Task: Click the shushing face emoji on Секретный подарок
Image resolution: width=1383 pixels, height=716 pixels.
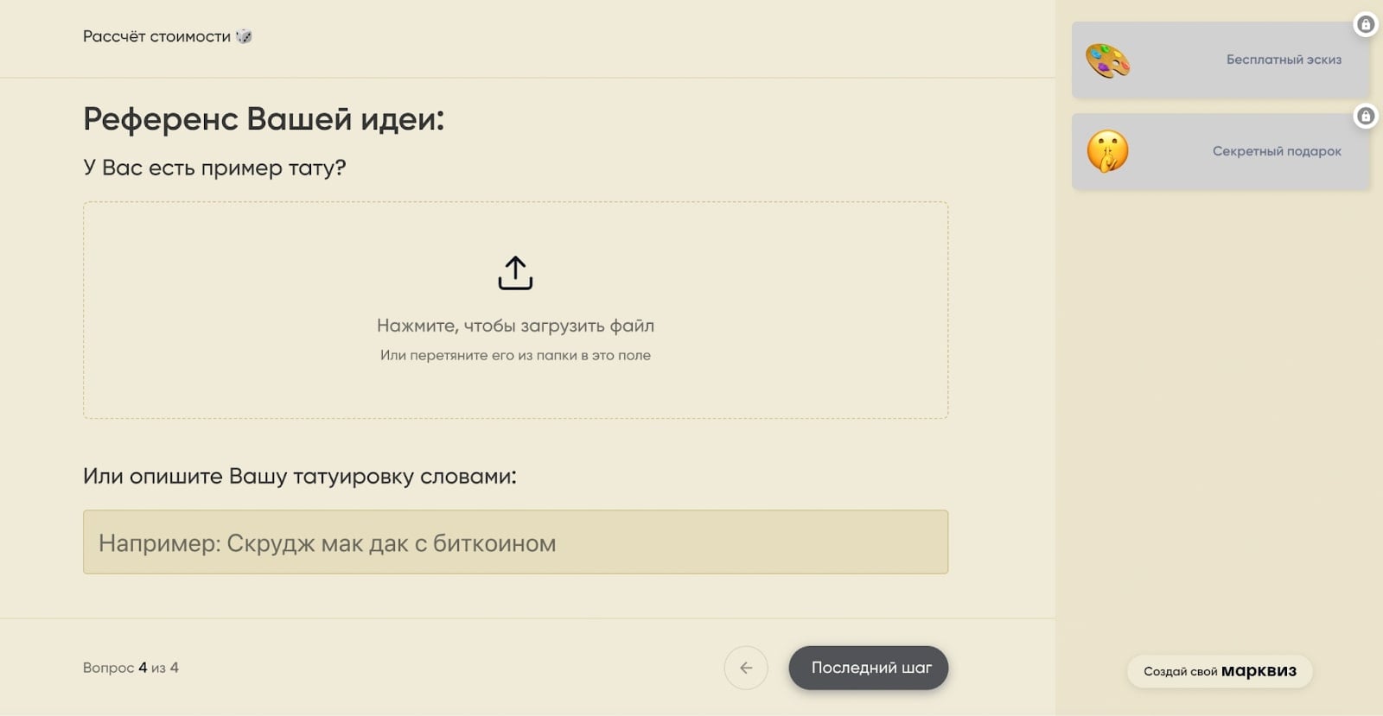Action: [1106, 150]
